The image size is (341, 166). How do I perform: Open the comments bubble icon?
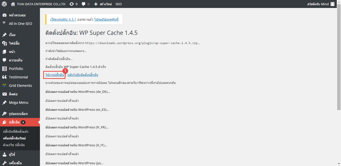(84, 4)
